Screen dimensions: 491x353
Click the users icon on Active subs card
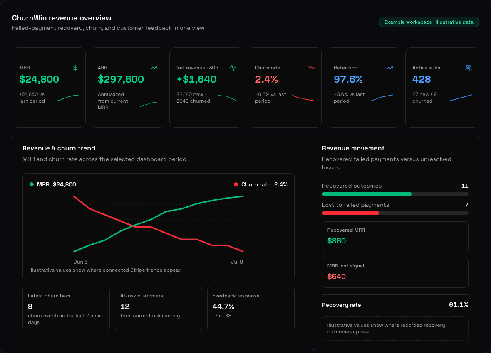[469, 68]
